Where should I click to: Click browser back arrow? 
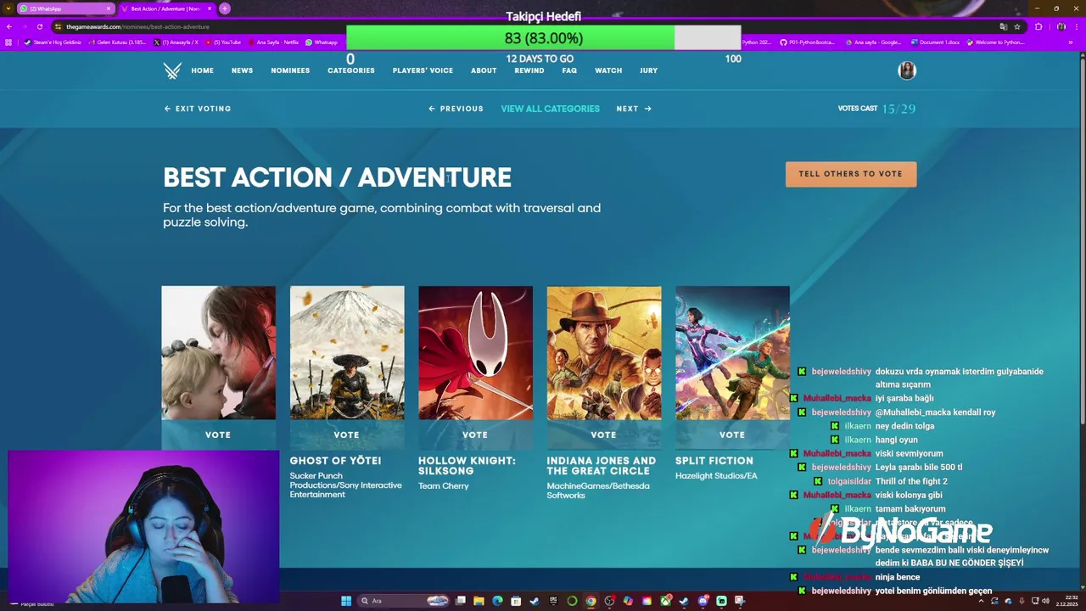click(x=9, y=26)
